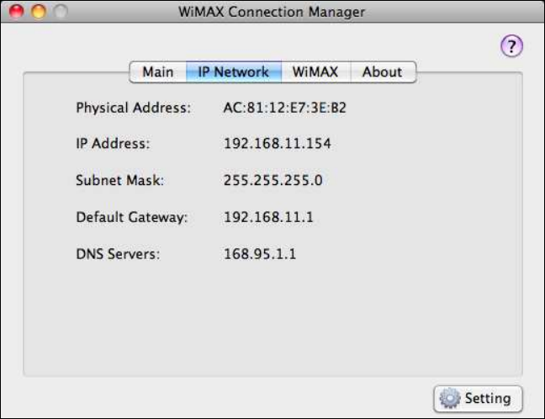Click the gear icon on Setting button
Viewport: 545px width, 419px height.
(451, 398)
